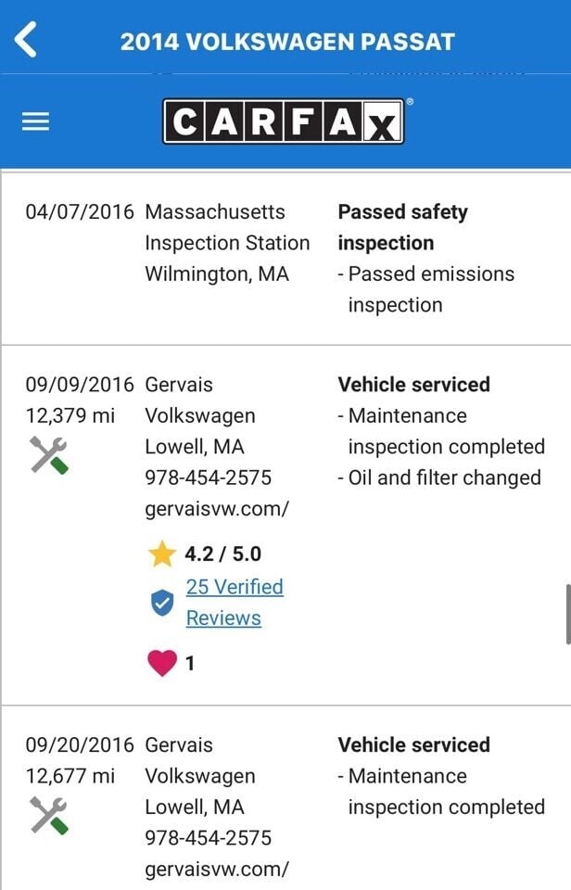The width and height of the screenshot is (571, 890).
Task: Tap the back arrow in header
Action: [26, 41]
